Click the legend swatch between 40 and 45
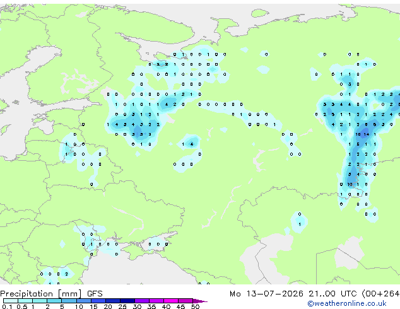The width and height of the screenshot is (400, 309). pos(171,301)
